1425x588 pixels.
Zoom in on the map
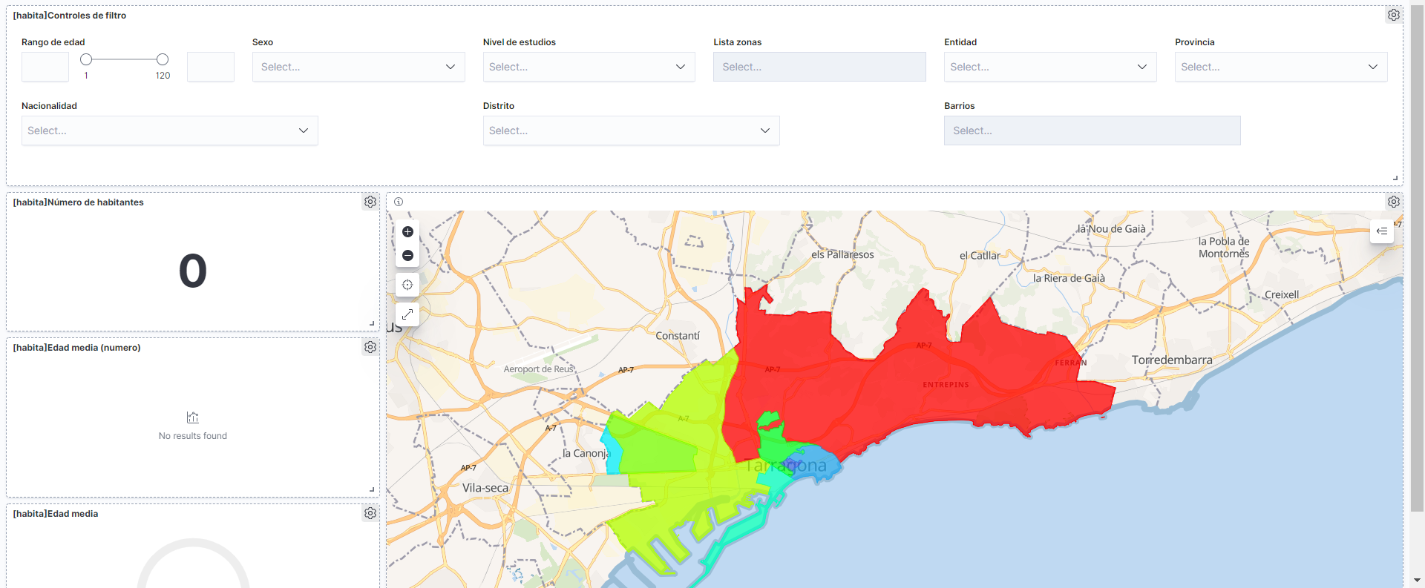click(x=407, y=232)
